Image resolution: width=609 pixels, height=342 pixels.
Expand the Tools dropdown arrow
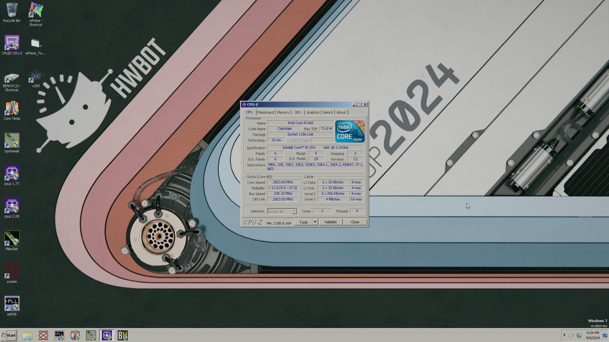pyautogui.click(x=315, y=222)
